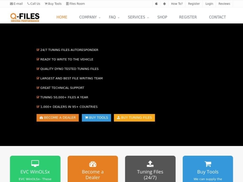Go to the Shop menu item
Viewport: 243px width, 182px height.
pos(162,17)
